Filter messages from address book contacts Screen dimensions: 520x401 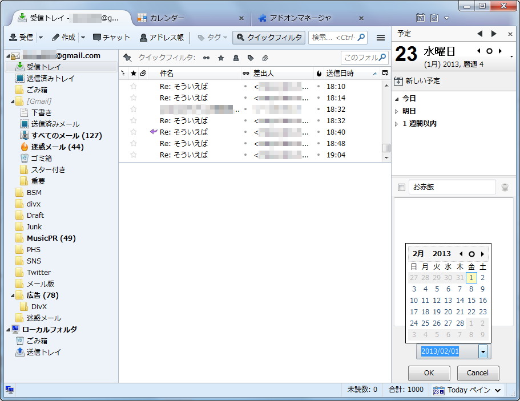[236, 56]
